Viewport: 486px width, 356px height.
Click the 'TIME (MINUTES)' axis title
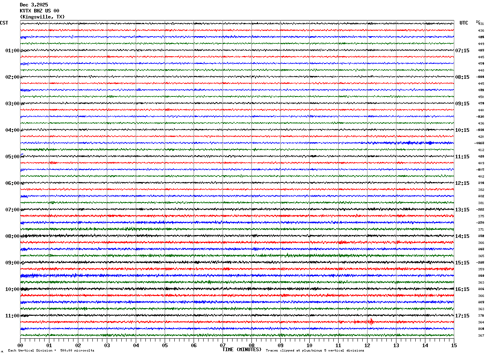coord(242,350)
